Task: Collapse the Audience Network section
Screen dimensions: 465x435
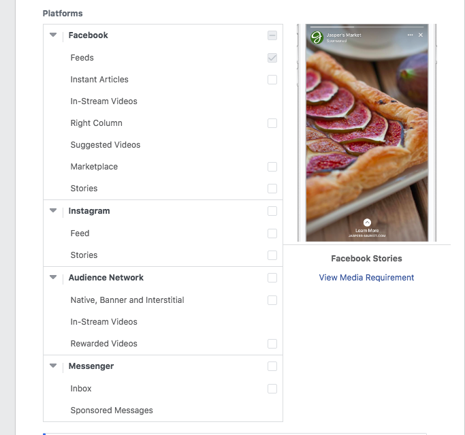Action: [53, 277]
